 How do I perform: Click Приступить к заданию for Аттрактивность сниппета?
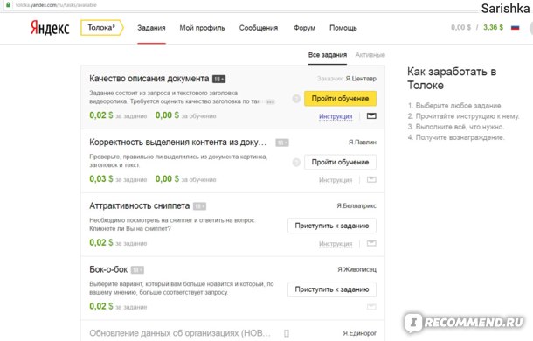[332, 226]
